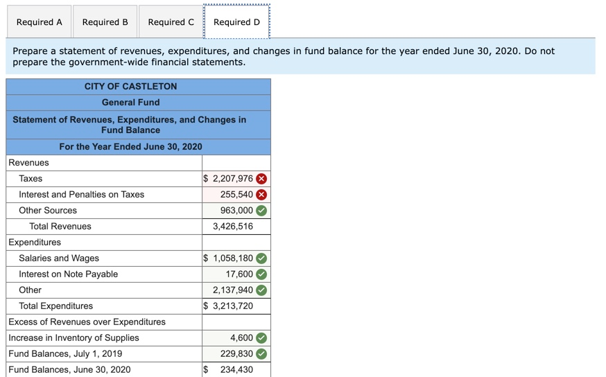Viewport: 606px width, 377px height.
Task: Select the Fund Balances June 30, 2020 value 234,430
Action: (236, 369)
